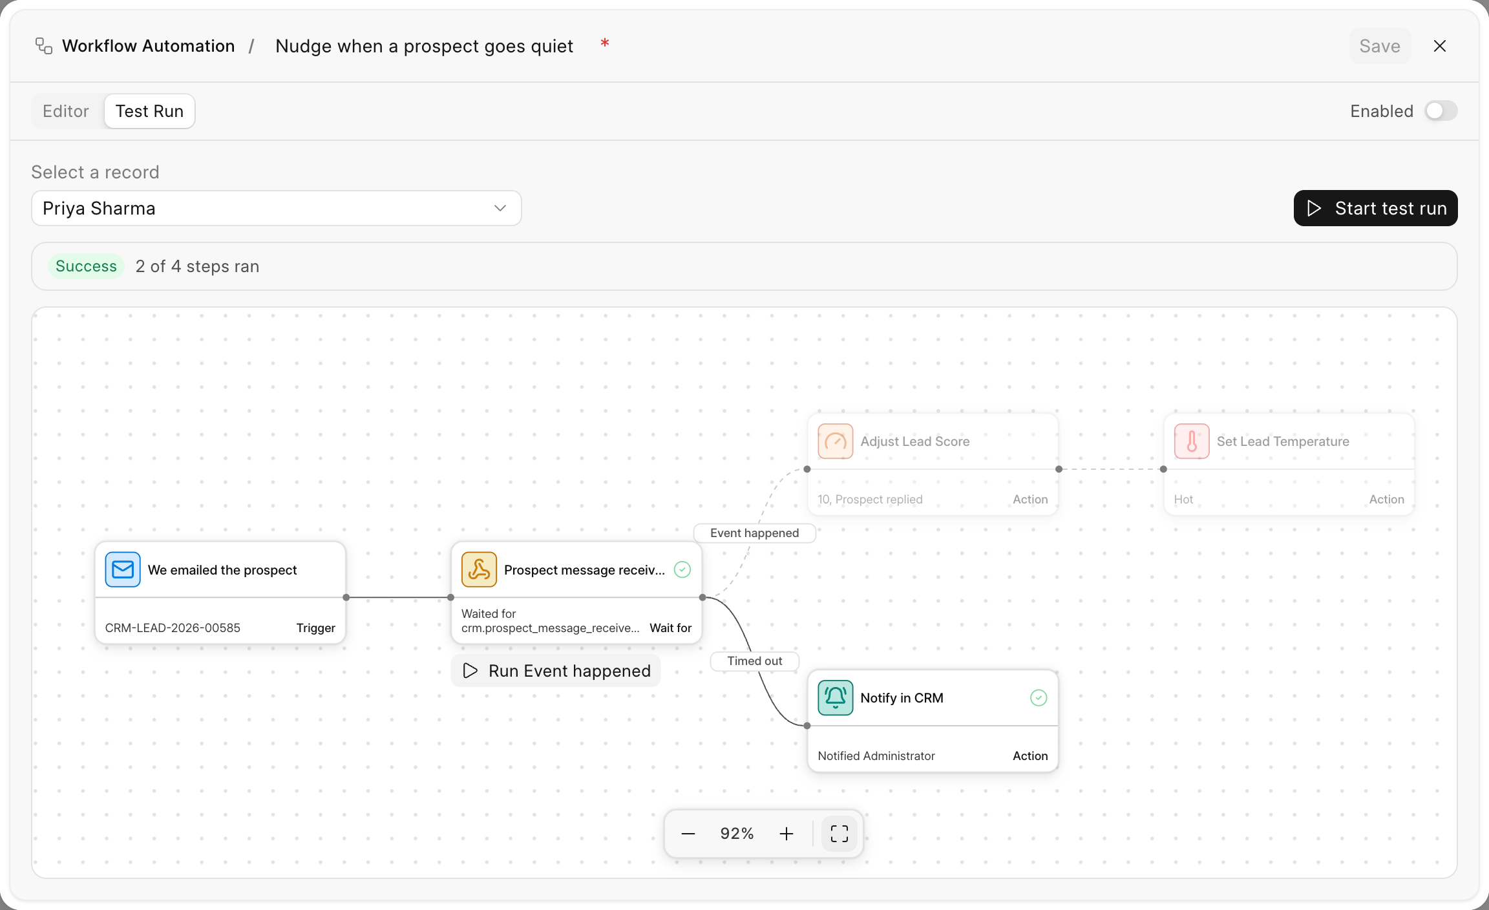Select the We emailed the prospect trigger node
1489x910 pixels.
tap(220, 593)
